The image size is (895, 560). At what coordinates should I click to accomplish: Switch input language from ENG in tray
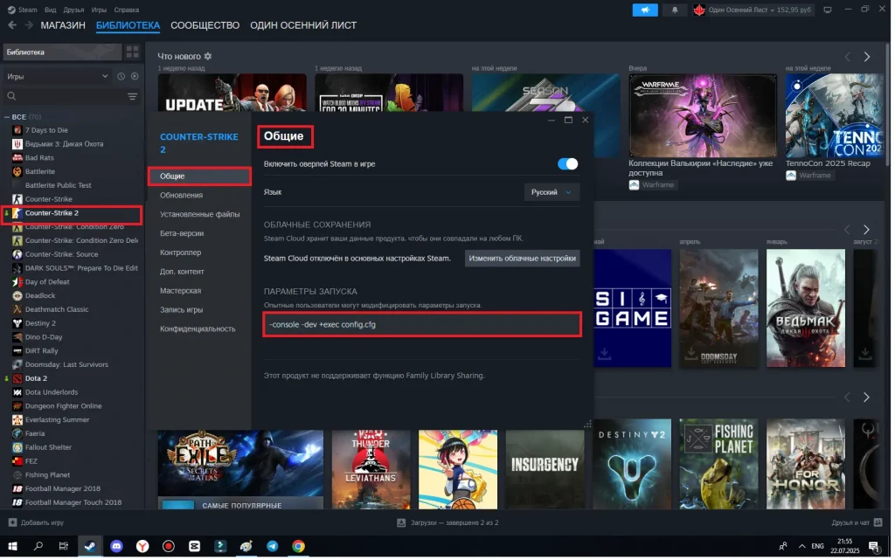click(x=817, y=546)
